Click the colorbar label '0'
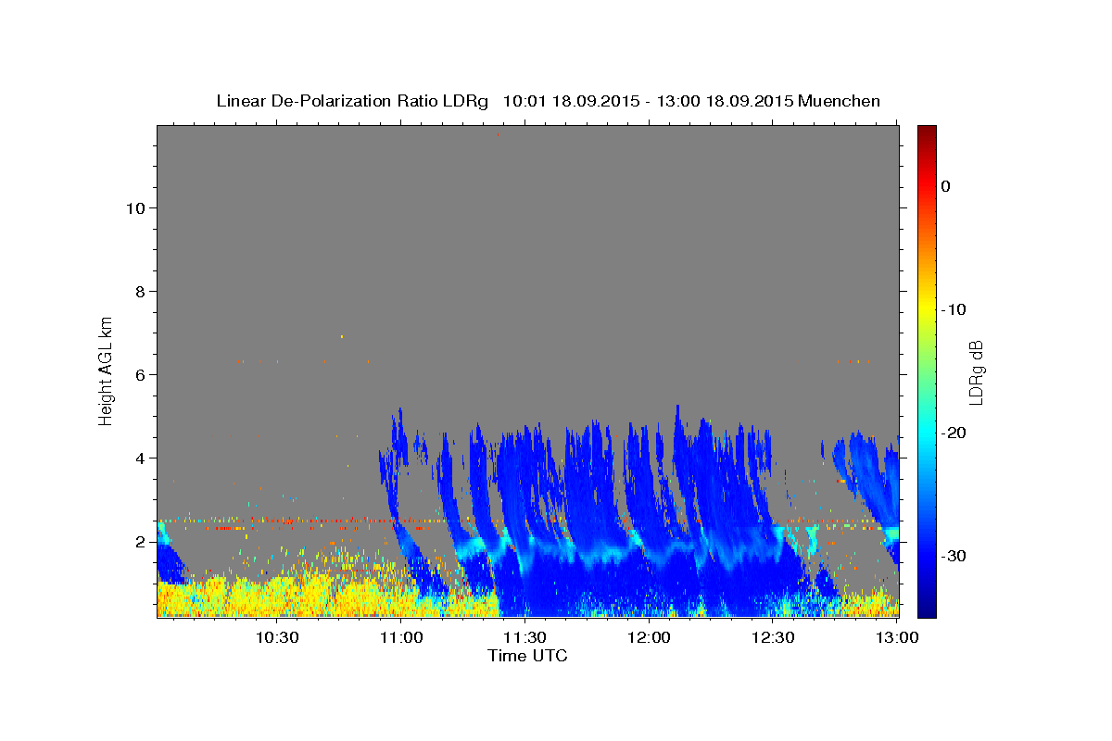Image resolution: width=1112 pixels, height=741 pixels. pos(946,186)
